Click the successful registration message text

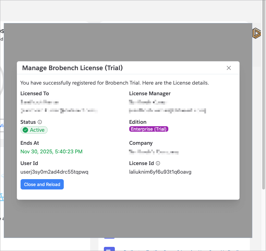coord(114,83)
